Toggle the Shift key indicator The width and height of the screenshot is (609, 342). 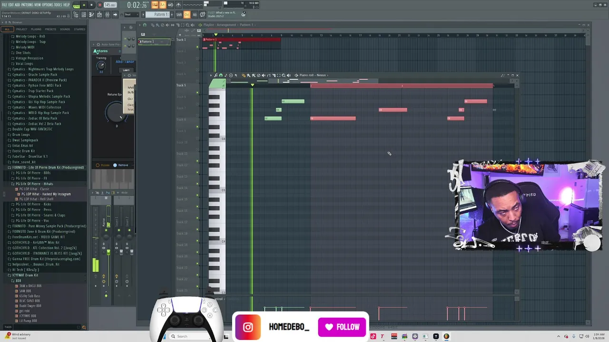pos(179,15)
